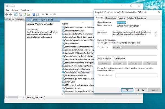The height and width of the screenshot is (109, 165).
Task: Select Sistema di gestione degli account row
Action: coord(78,79)
